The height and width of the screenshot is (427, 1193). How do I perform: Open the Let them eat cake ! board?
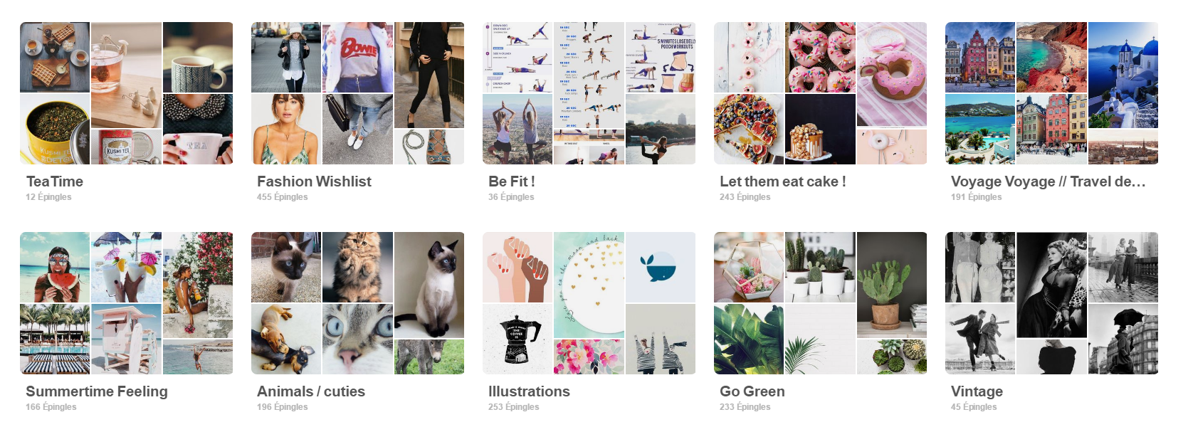782,181
